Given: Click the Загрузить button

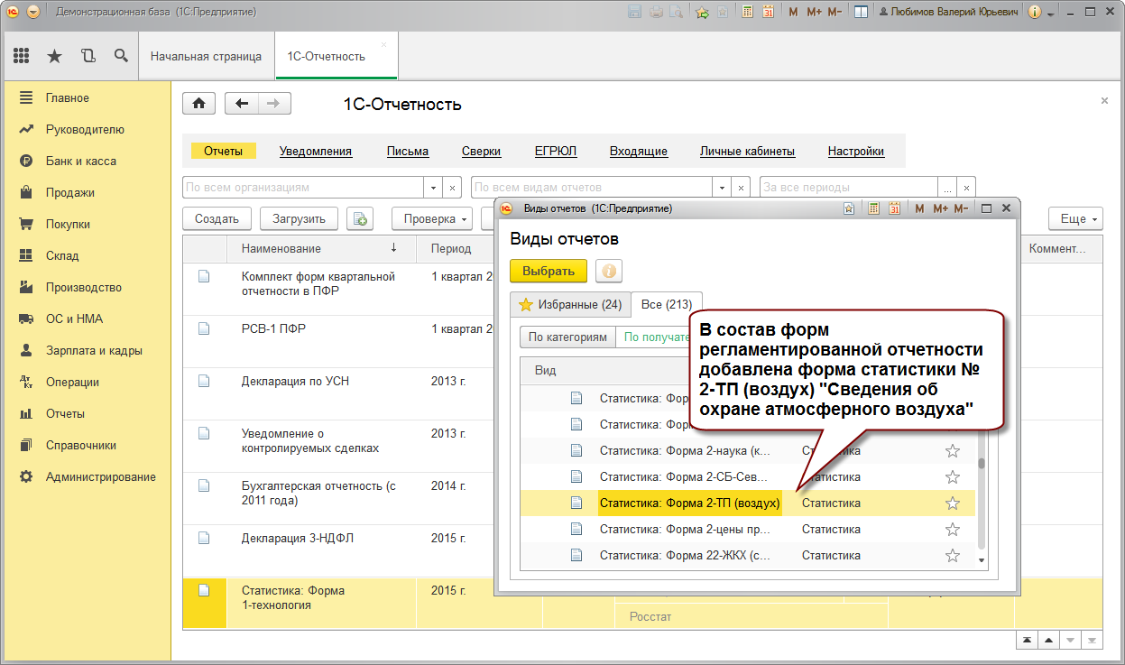Looking at the screenshot, I should point(299,218).
